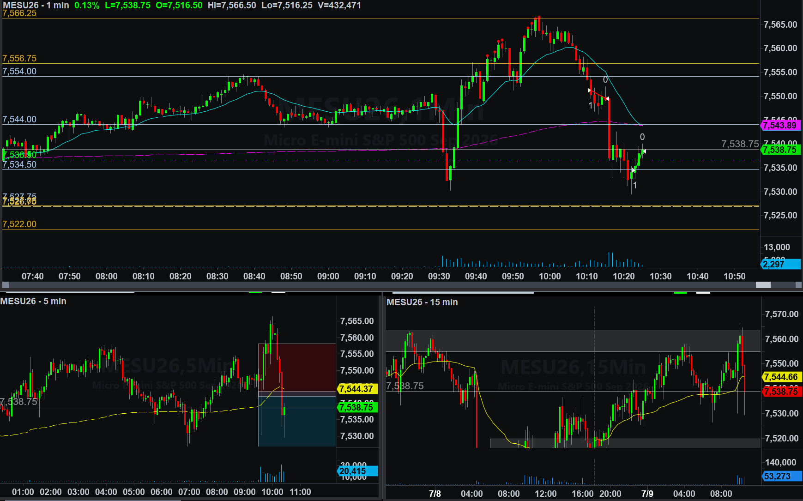This screenshot has height=501, width=803.
Task: Click the blue 2,297 volume tag
Action: (780, 264)
